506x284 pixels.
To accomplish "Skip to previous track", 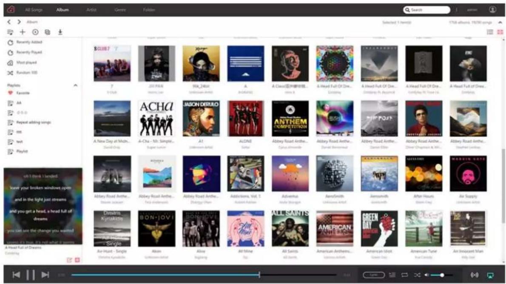I will [x=16, y=275].
